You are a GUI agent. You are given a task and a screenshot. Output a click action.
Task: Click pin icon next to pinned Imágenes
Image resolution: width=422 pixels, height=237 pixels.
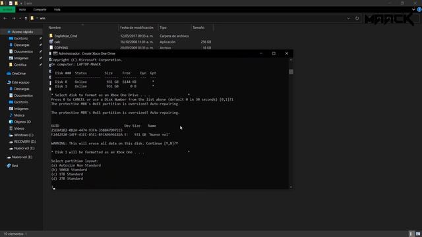coord(40,58)
